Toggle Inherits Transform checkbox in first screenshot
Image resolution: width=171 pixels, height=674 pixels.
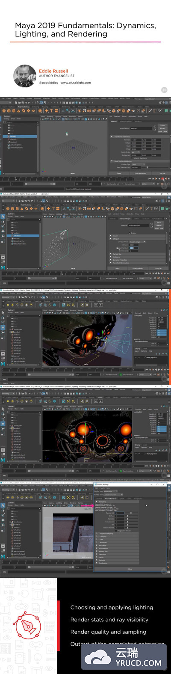click(133, 157)
